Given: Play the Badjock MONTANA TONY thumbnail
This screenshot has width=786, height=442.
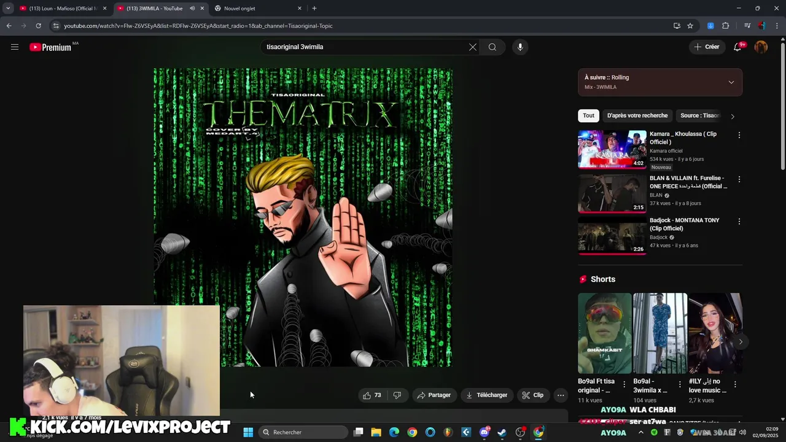Looking at the screenshot, I should 612,236.
